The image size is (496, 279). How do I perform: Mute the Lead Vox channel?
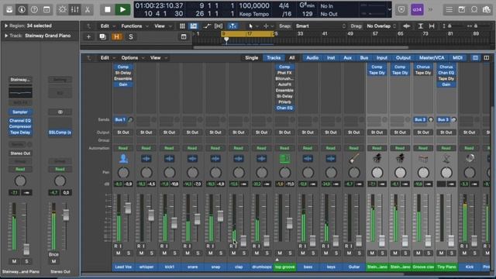click(119, 253)
